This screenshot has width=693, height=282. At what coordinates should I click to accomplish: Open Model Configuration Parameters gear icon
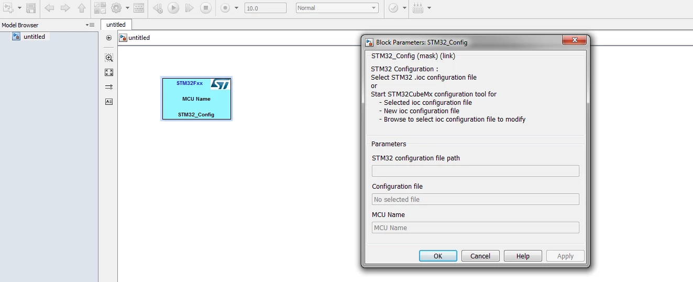pos(116,8)
